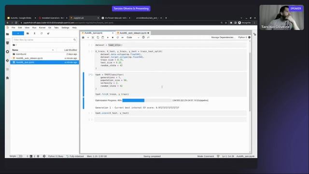309x174 pixels.
Task: Open the object storage bucket sidebar icon
Action: tap(8, 43)
